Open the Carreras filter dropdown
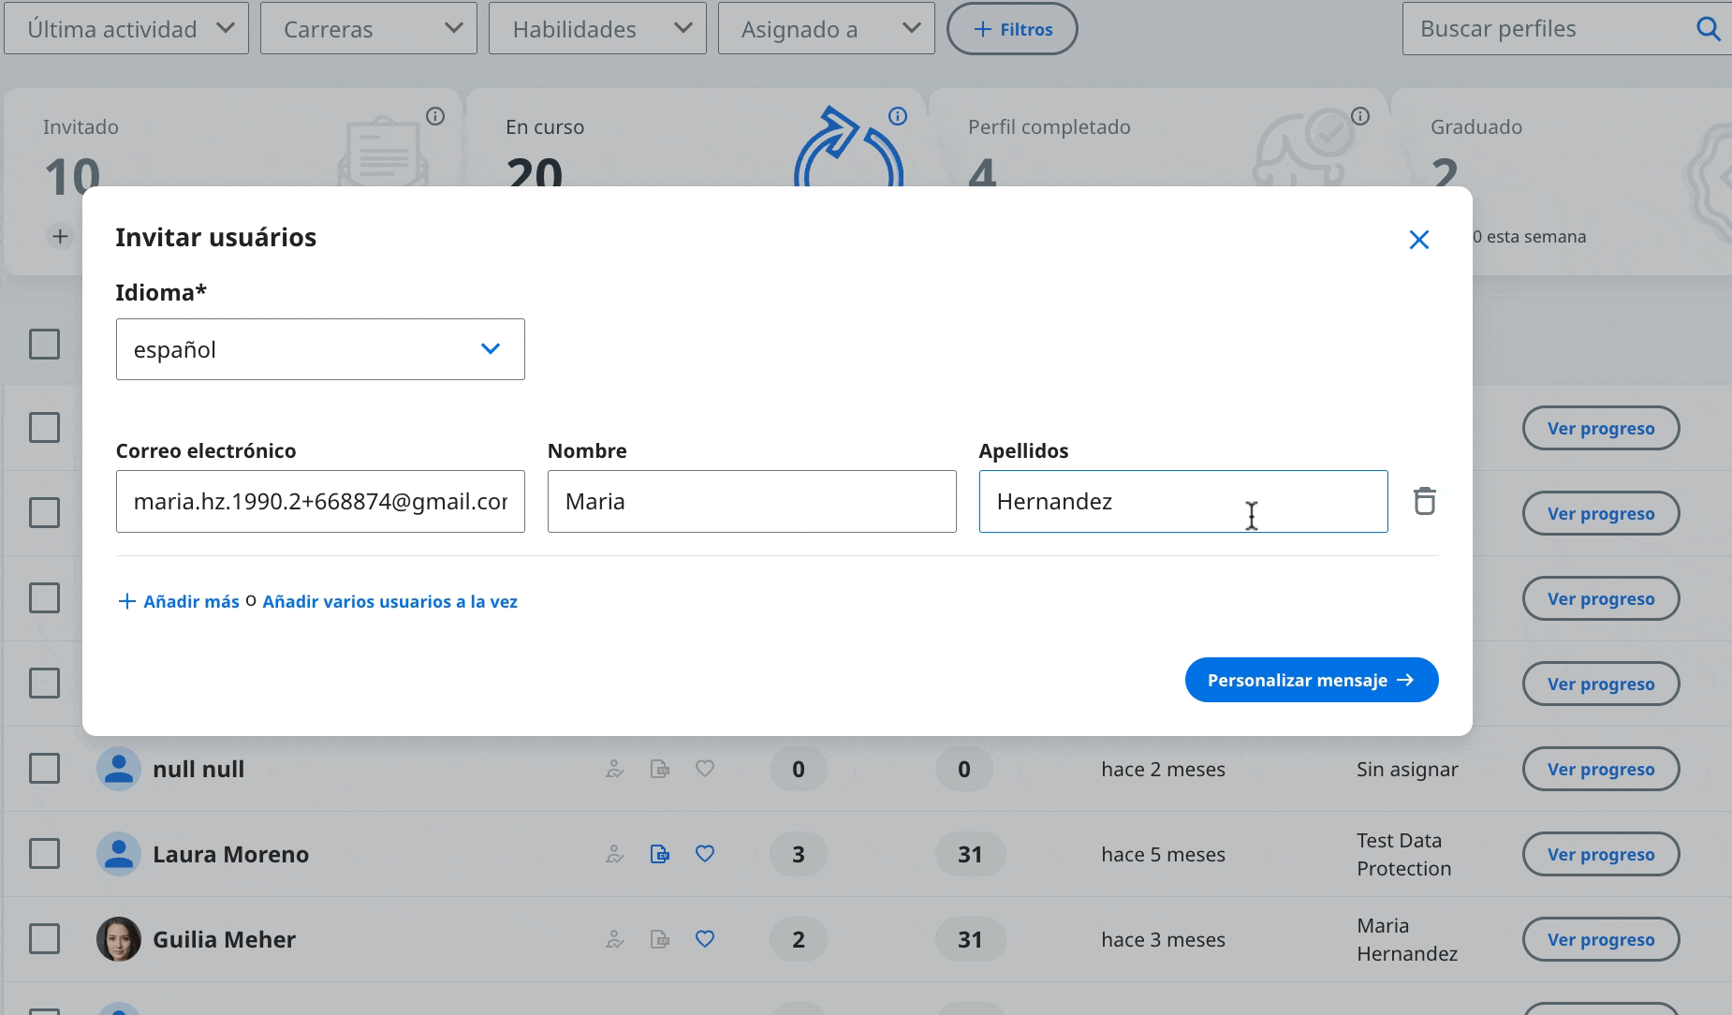The image size is (1732, 1015). 368,28
